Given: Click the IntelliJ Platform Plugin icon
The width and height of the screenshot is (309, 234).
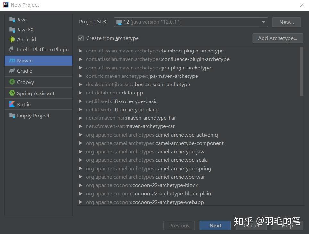Looking at the screenshot, I should click(x=12, y=49).
